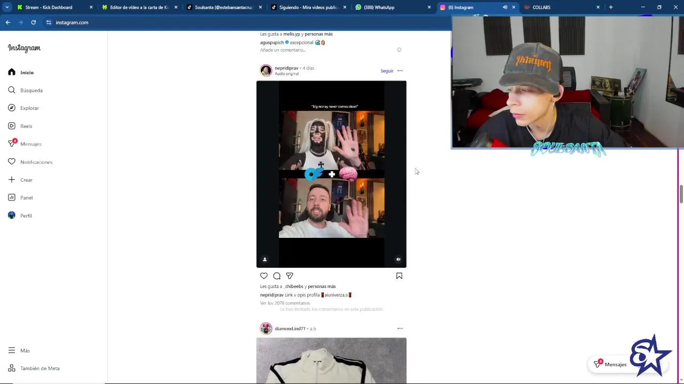Open diamond.ind77 username link
This screenshot has width=684, height=384.
click(290, 329)
